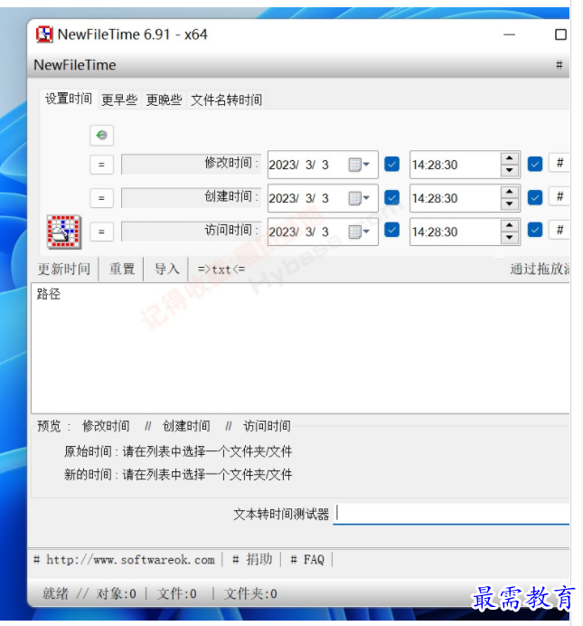The image size is (583, 626).
Task: Open calendar dropdown for 修改时间 date
Action: click(x=360, y=165)
